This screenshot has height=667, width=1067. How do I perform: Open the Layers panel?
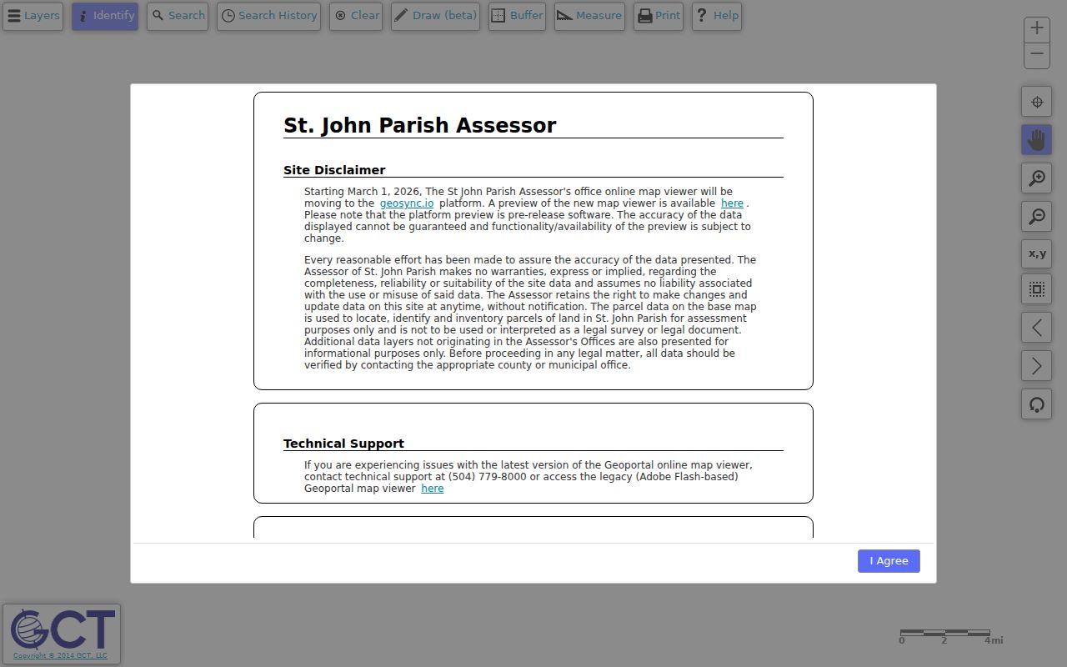[x=33, y=16]
